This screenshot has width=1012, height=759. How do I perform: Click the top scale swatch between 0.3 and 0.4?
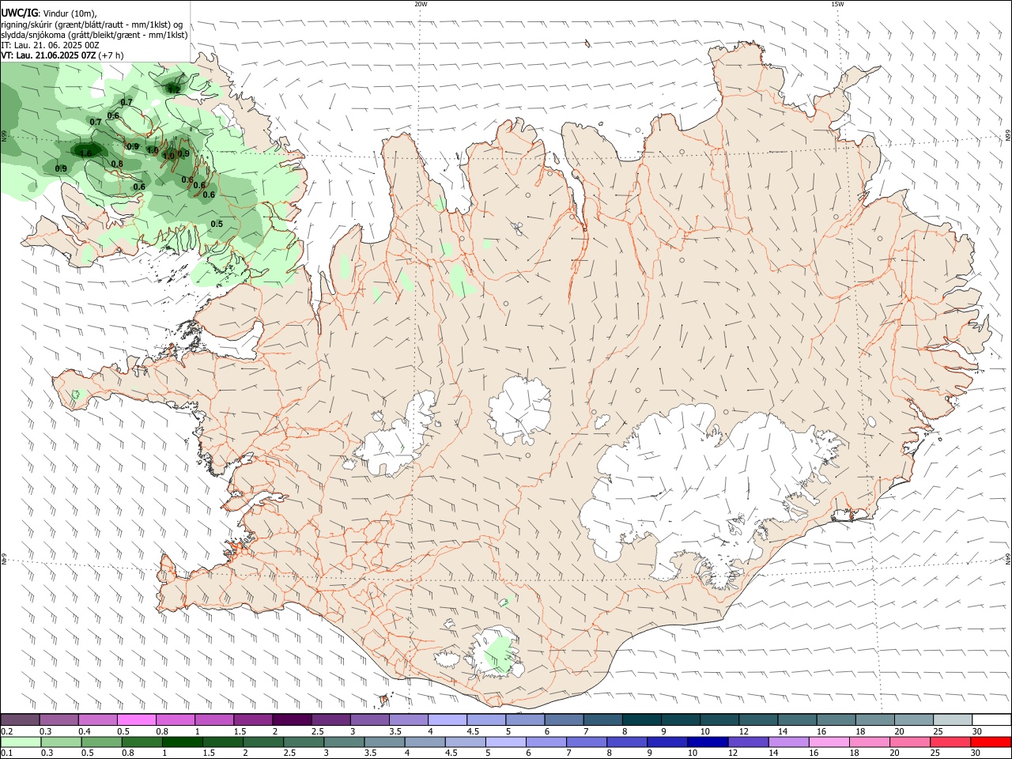pos(59,719)
